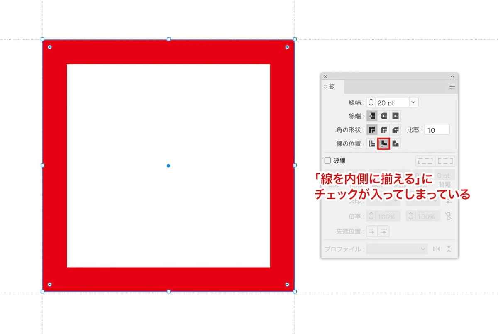Click the link arrowhead scales icon
The width and height of the screenshot is (498, 334).
[448, 216]
